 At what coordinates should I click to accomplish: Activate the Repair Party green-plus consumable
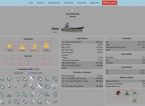(x=127, y=93)
